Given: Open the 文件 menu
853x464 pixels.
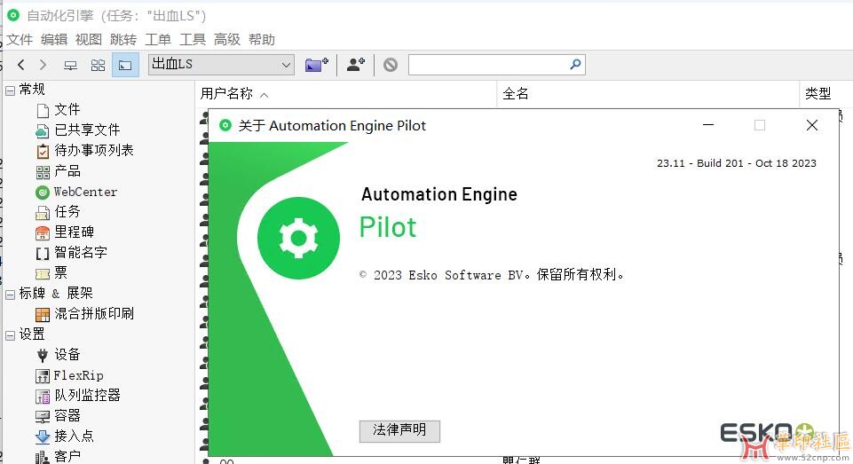Looking at the screenshot, I should [x=20, y=40].
